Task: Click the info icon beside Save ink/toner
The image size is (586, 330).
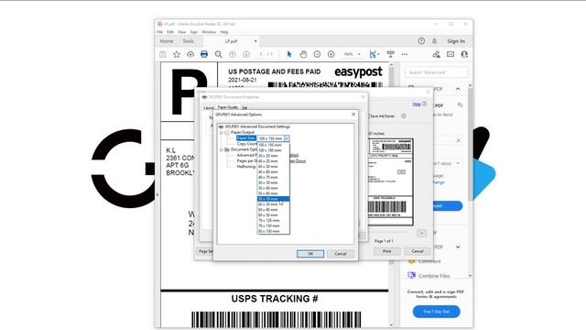Action: (404, 116)
